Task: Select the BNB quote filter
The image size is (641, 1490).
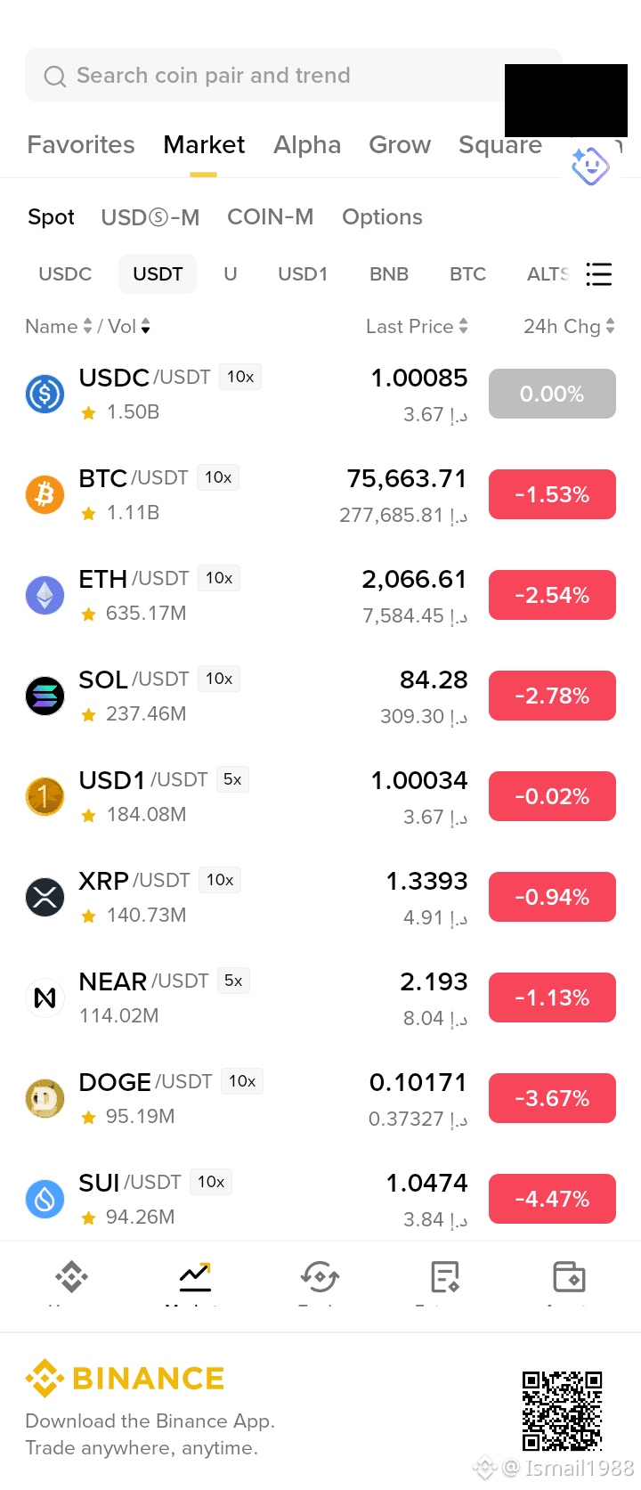Action: [389, 274]
